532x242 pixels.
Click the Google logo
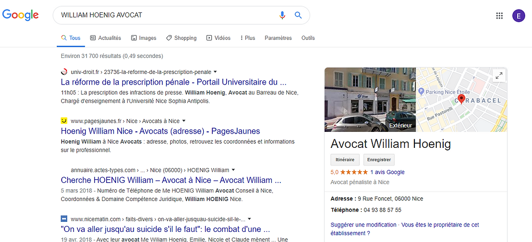click(20, 15)
